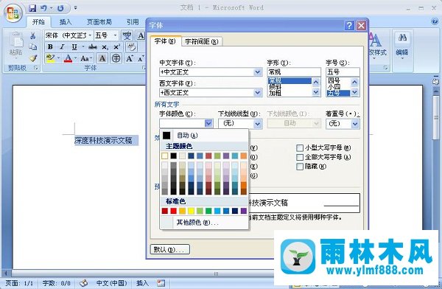Screen dimensions: 442x289
Task: Click the enclosed character icon
Action: pos(116,58)
